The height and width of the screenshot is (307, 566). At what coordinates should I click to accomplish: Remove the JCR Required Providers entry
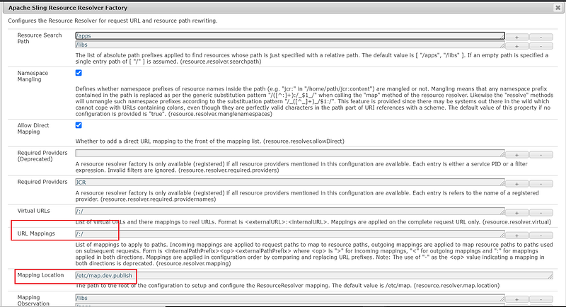click(x=541, y=184)
